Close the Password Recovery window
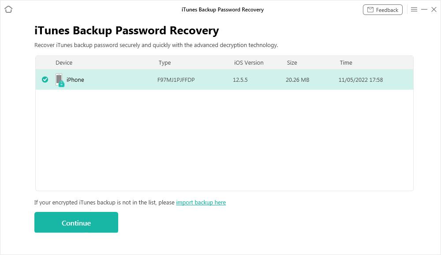The width and height of the screenshot is (441, 255). click(434, 9)
